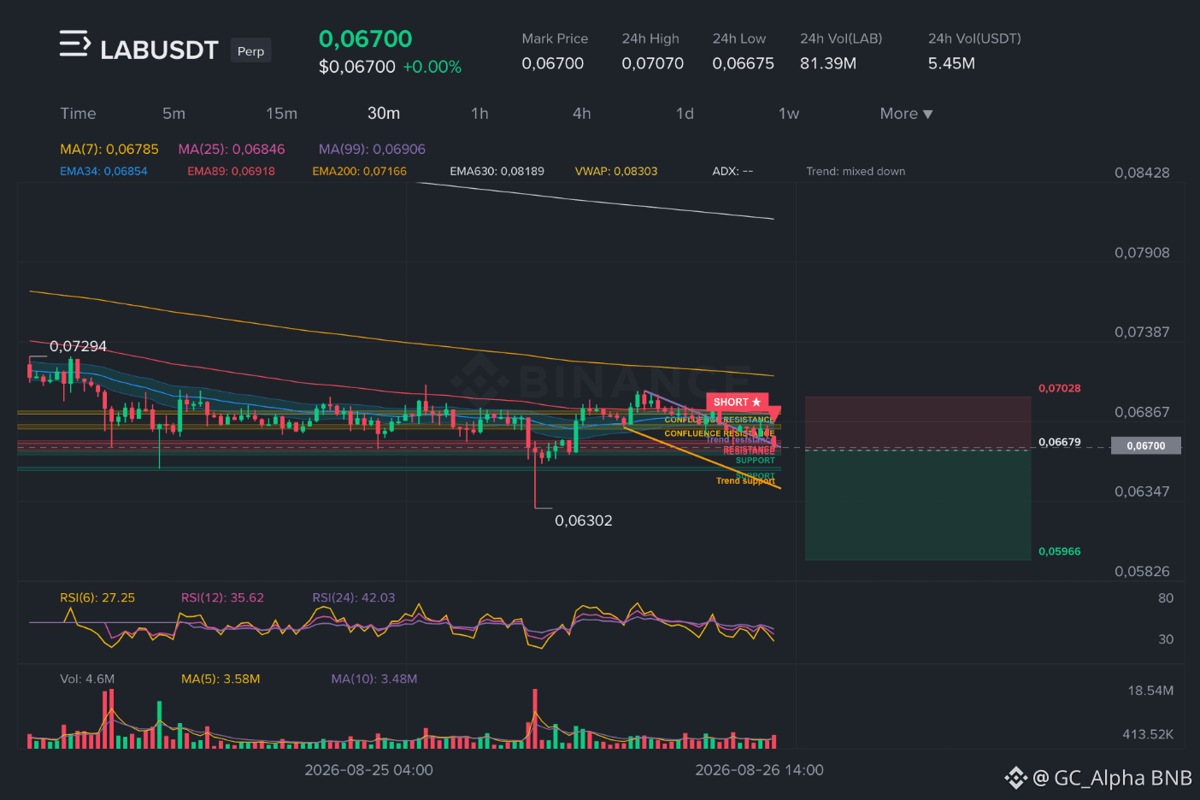Click the MA(25): 0,06846 indicator label
This screenshot has width=1200, height=800.
232,149
